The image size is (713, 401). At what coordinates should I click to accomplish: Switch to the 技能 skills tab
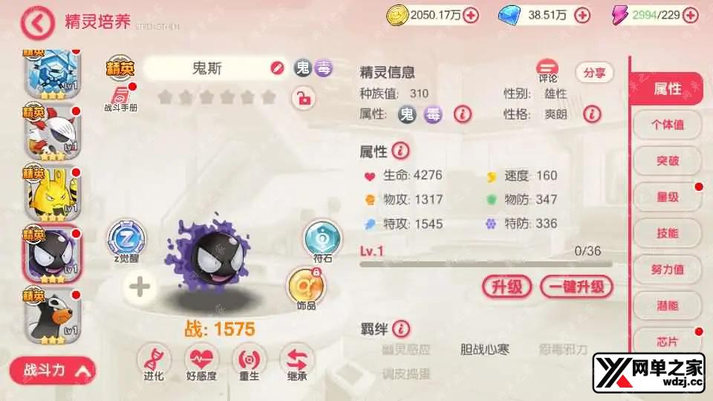click(667, 233)
